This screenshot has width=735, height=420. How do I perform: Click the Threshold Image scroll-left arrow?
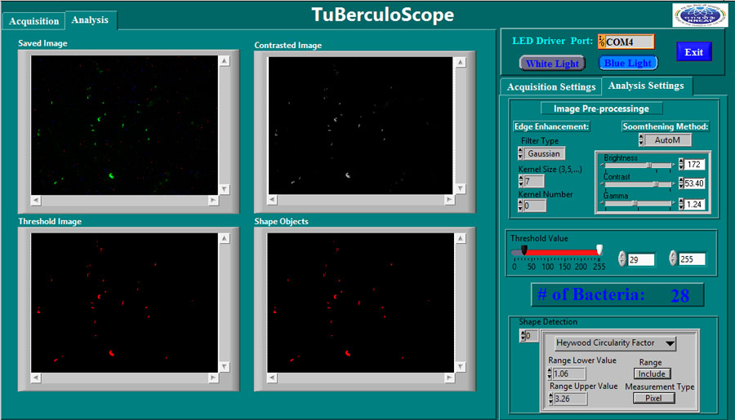point(36,378)
